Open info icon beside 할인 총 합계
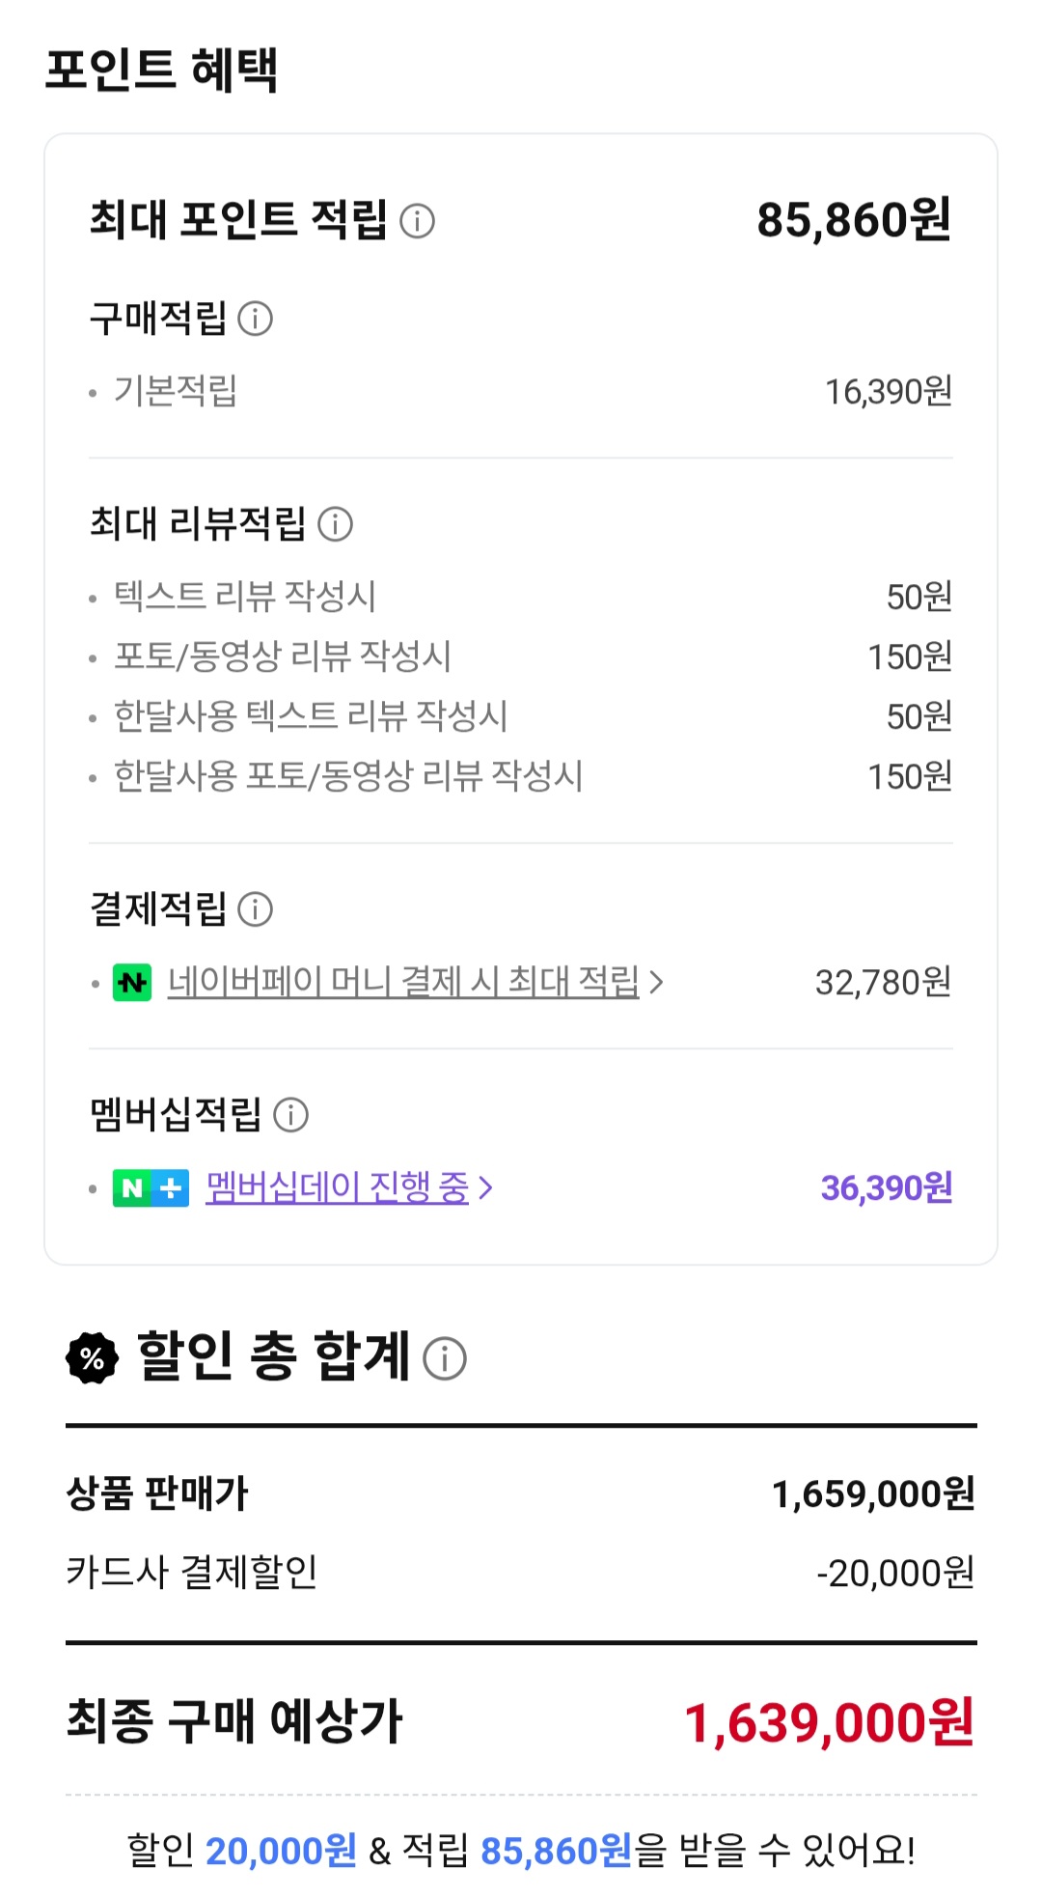This screenshot has width=1042, height=1897. tap(445, 1358)
